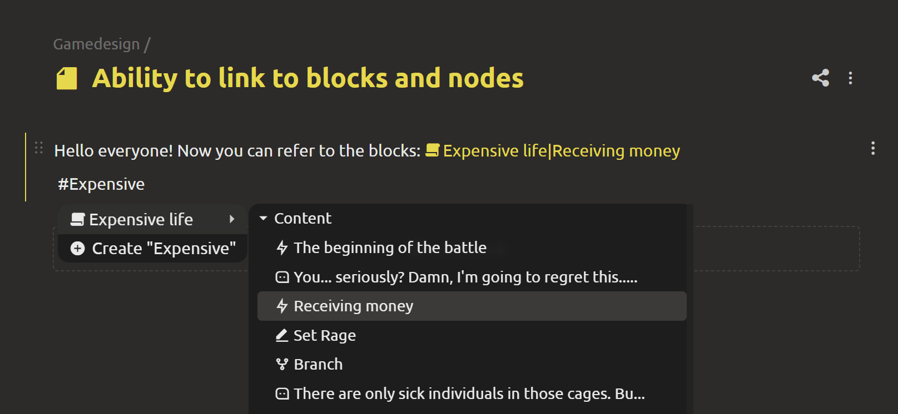Collapse the Content section triangle
This screenshot has height=414, width=898.
264,219
